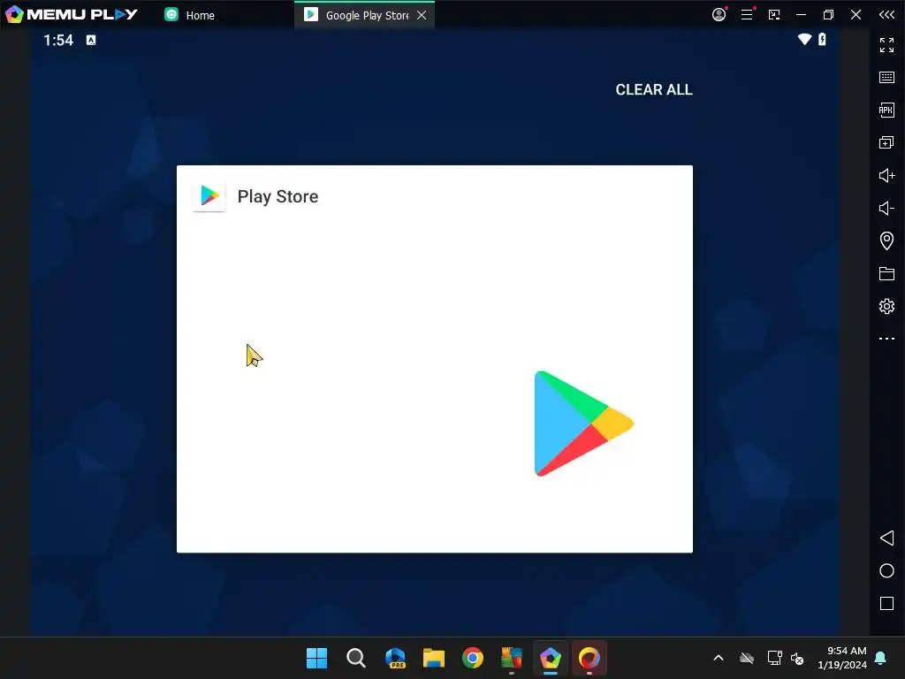The image size is (905, 679).
Task: Click the APK install icon
Action: (x=886, y=110)
